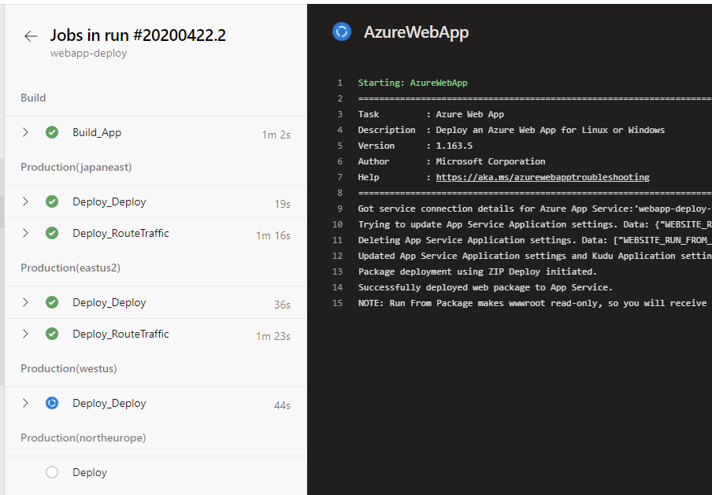Image resolution: width=712 pixels, height=495 pixels.
Task: Click the green success icon beside Build_App
Action: 52,132
